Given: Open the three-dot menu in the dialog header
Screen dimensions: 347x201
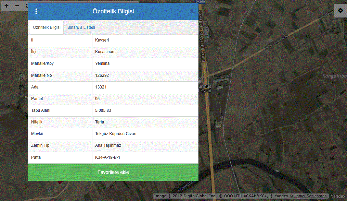Looking at the screenshot, I should point(36,11).
